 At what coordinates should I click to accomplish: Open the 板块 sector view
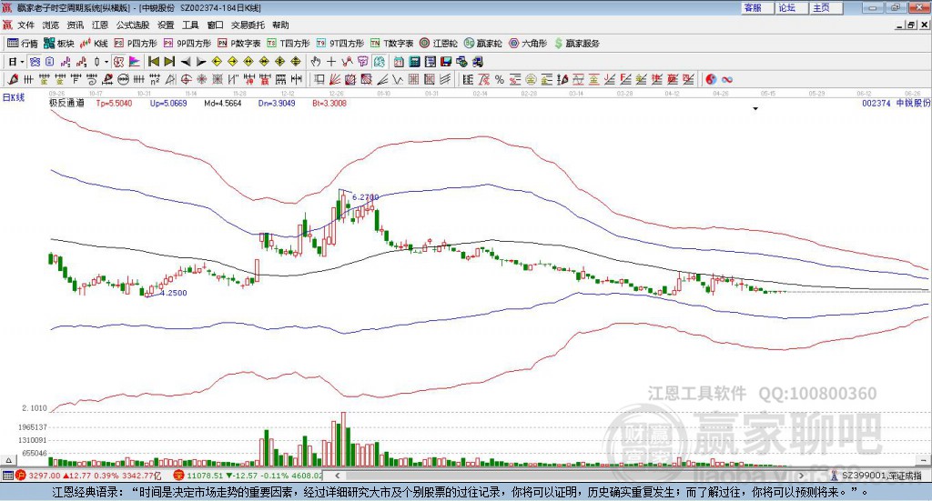[58, 44]
